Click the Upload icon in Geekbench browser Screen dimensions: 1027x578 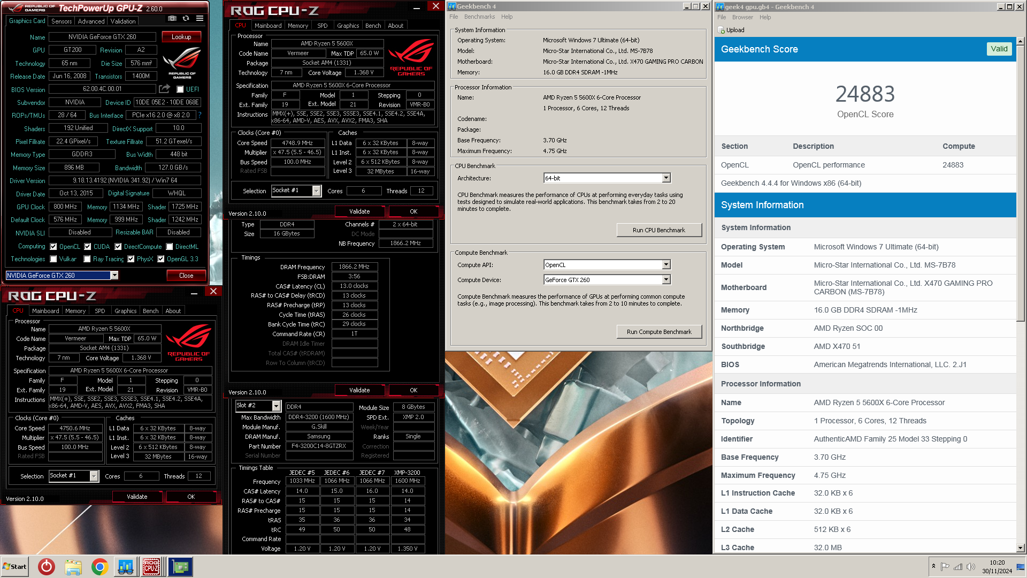(721, 30)
